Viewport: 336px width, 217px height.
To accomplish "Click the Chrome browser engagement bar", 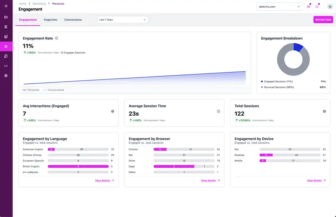I will 184,149.
